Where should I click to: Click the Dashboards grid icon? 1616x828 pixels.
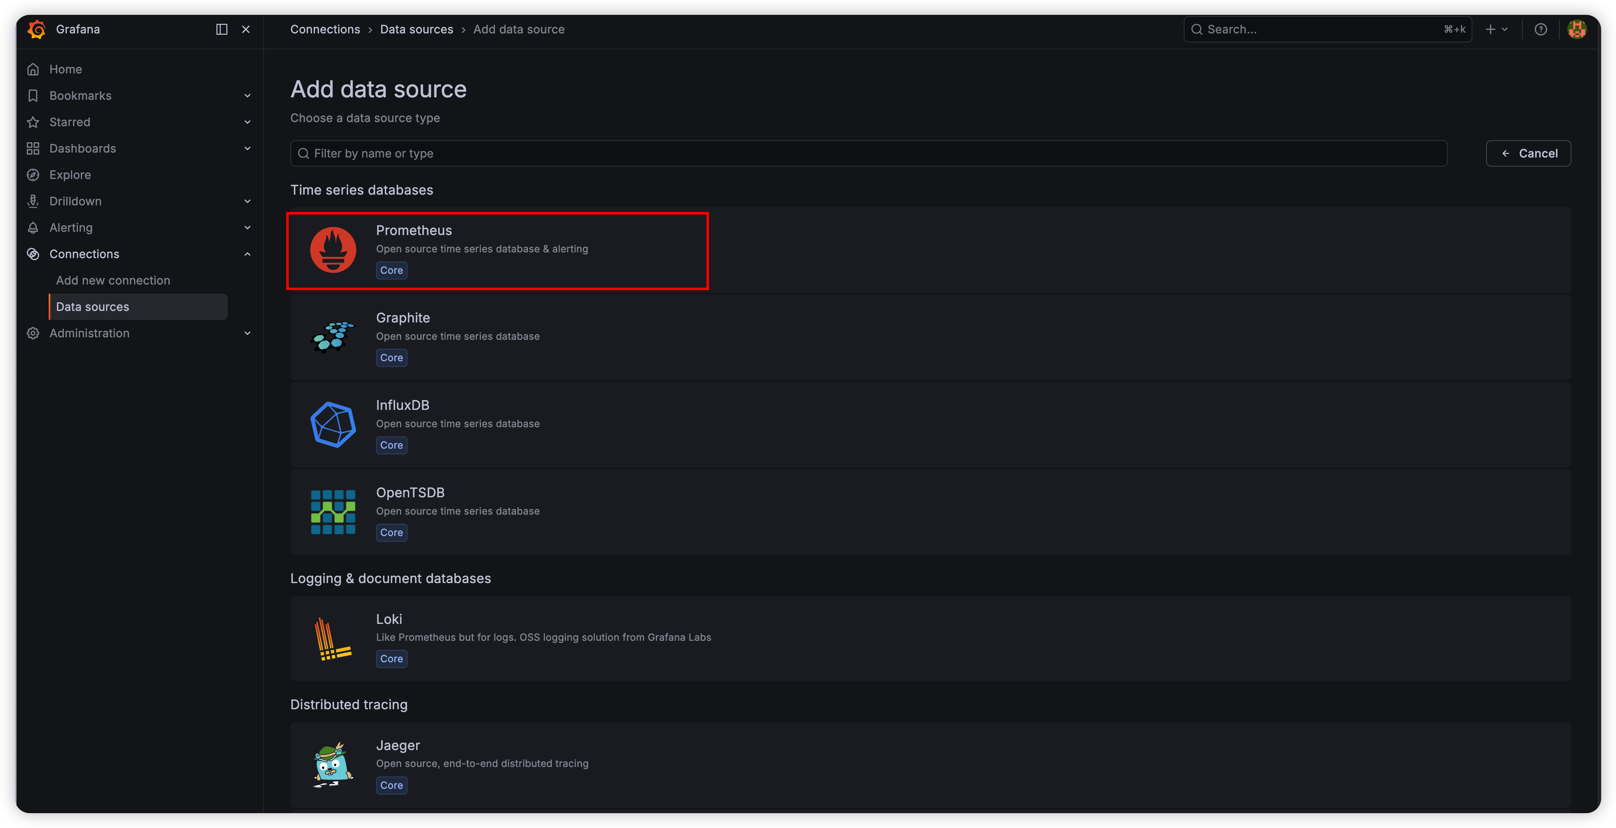(x=33, y=148)
